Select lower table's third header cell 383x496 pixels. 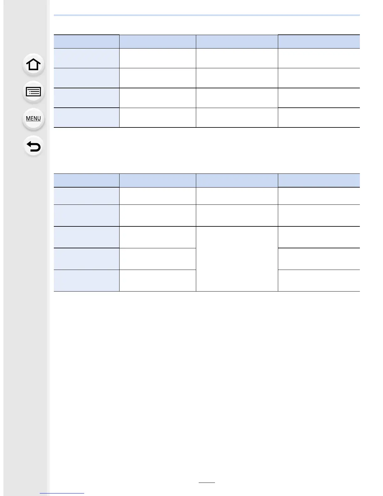[237, 180]
